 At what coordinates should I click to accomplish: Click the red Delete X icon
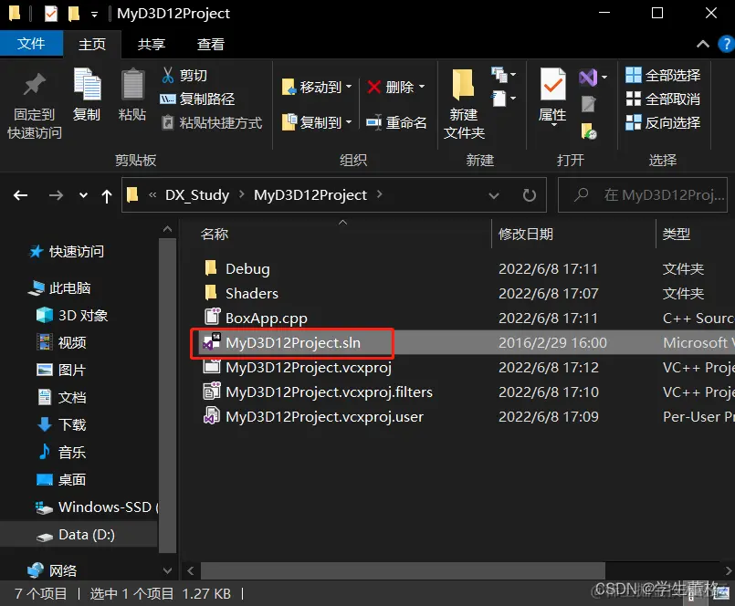click(x=373, y=87)
